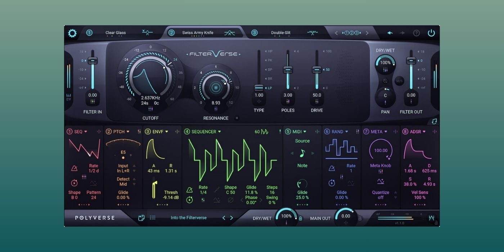Click the metronome sync icon in SEQ module
This screenshot has height=252, width=504.
point(74,168)
